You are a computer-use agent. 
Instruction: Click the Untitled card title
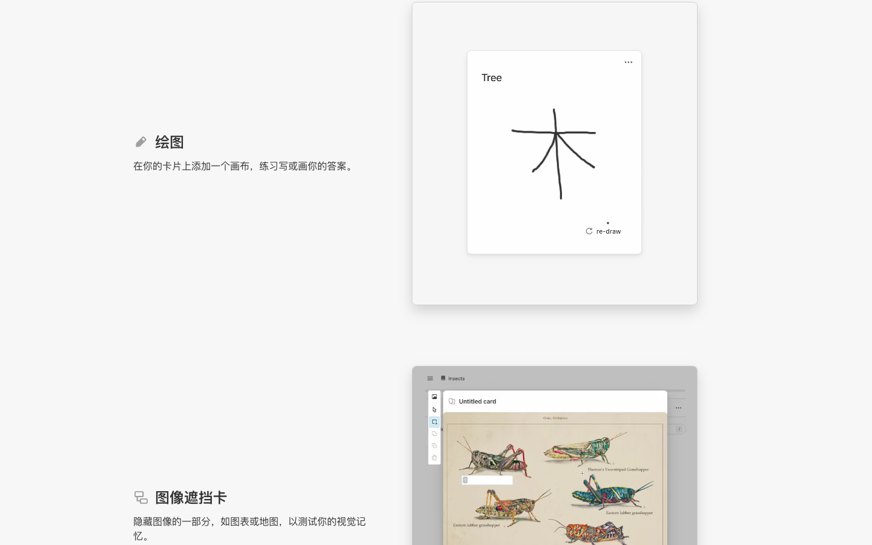477,401
